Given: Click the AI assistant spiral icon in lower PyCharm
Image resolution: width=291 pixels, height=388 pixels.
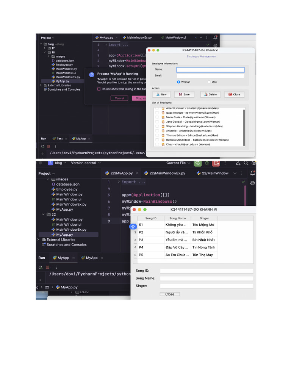Looking at the screenshot, I should click(252, 183).
